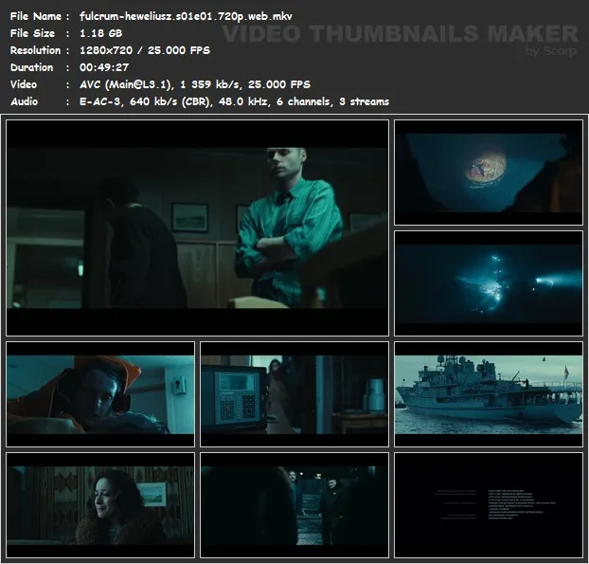The width and height of the screenshot is (589, 564).
Task: Click the underwater searchlights thumbnail
Action: tap(488, 282)
